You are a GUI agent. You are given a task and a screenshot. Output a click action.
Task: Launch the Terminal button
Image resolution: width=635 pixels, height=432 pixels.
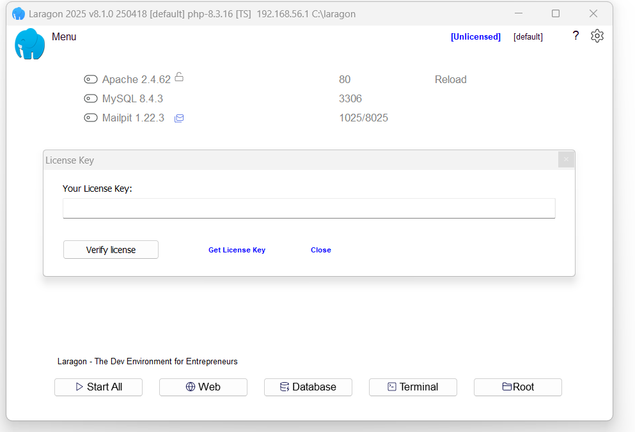click(413, 387)
